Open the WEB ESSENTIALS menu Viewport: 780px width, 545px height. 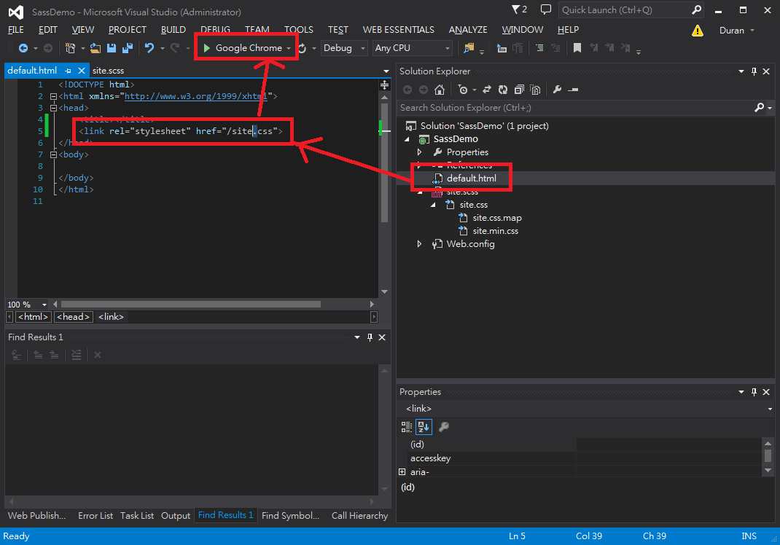pos(399,30)
